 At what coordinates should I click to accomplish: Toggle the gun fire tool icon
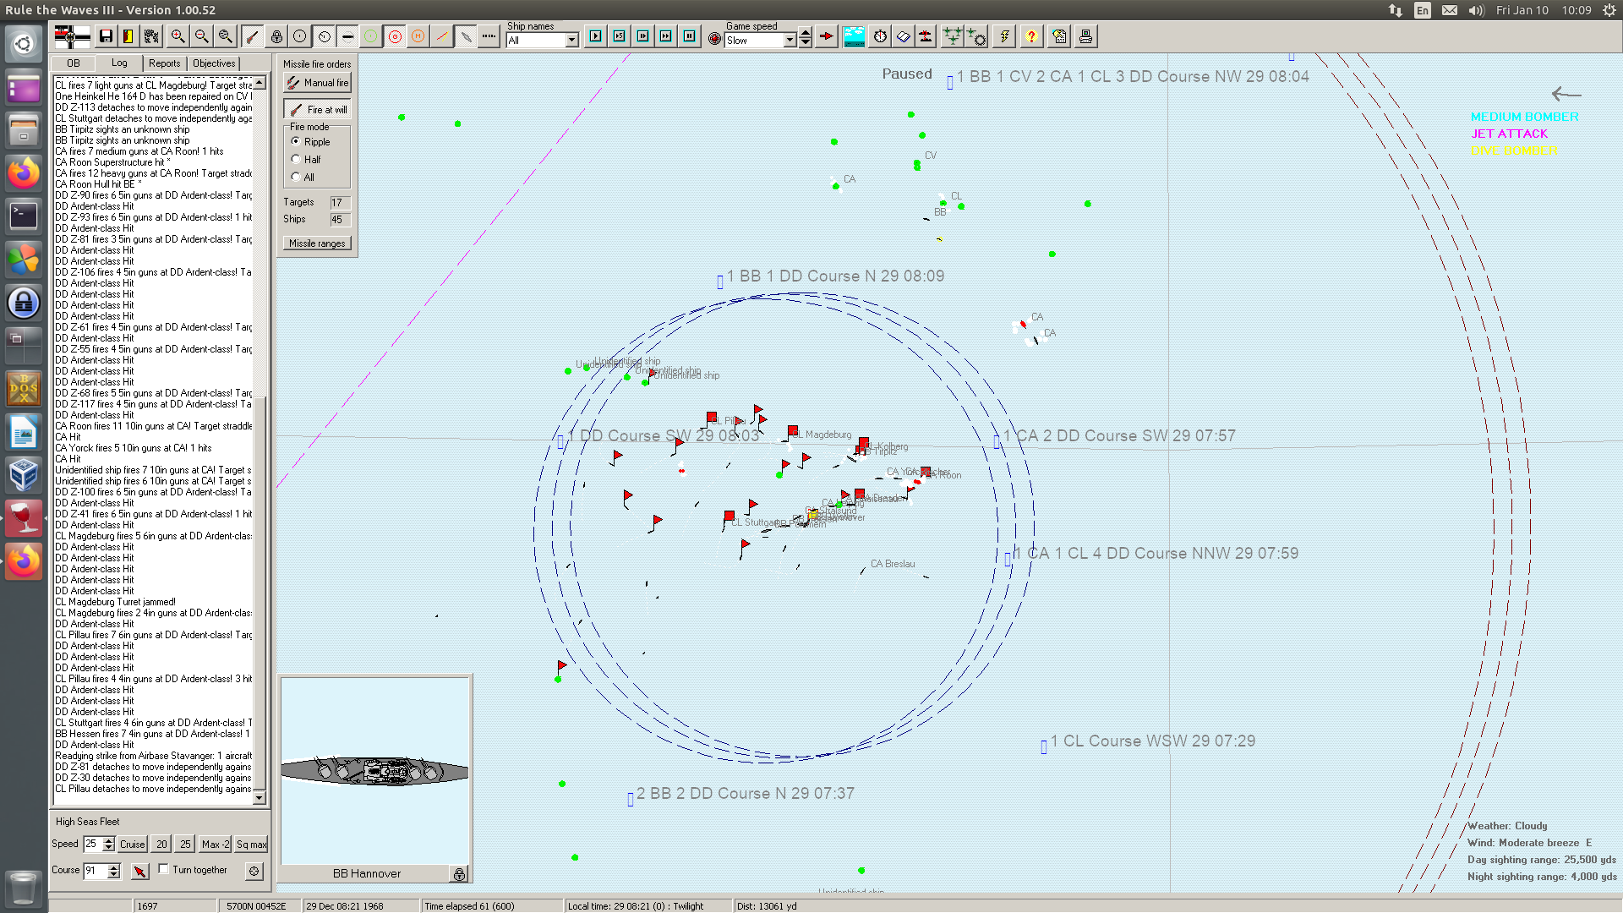(252, 36)
